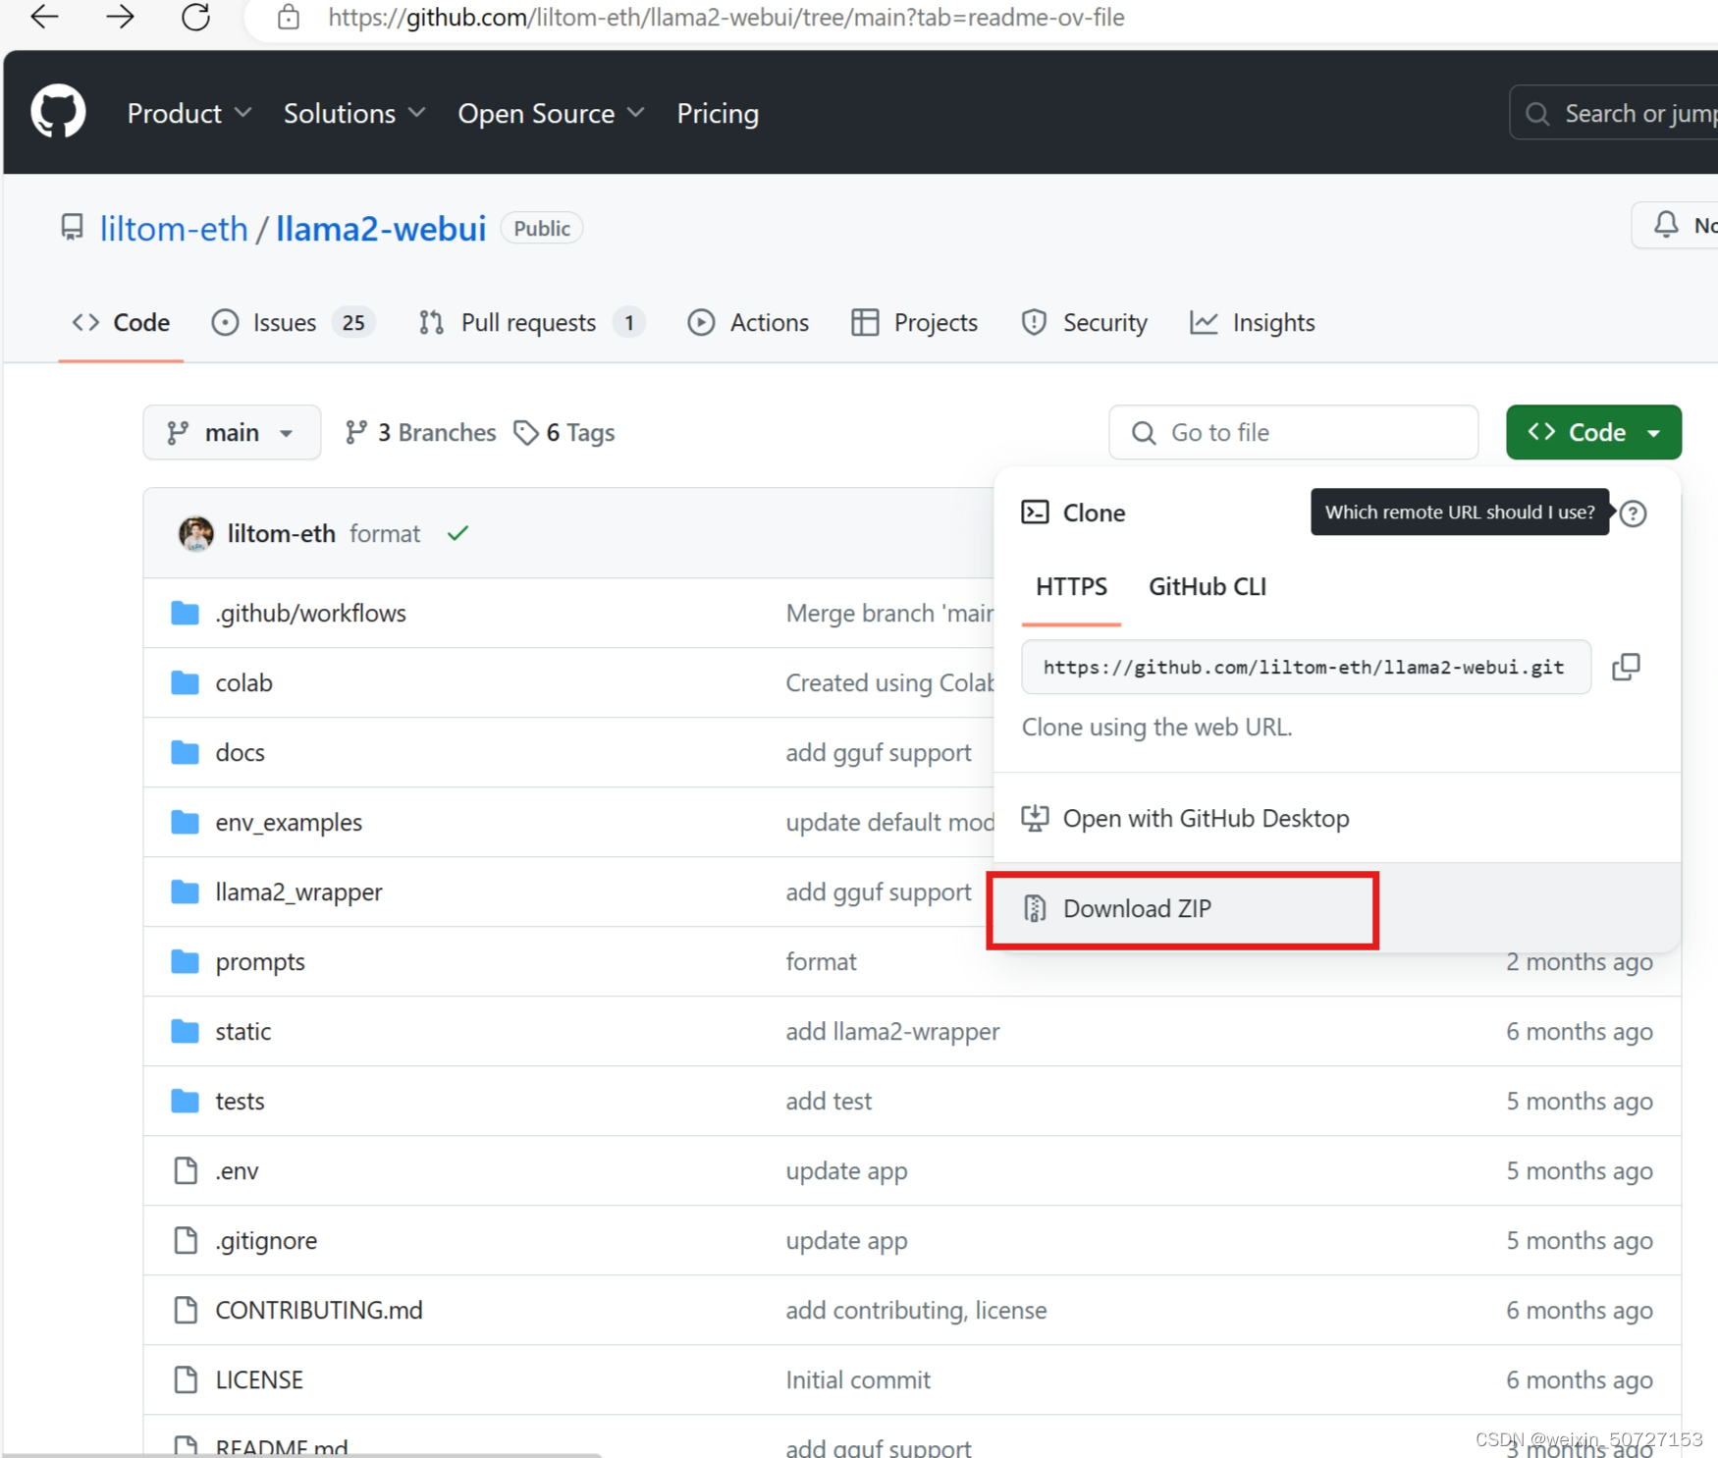
Task: Click the branch icon beside 3 Branches
Action: pos(356,433)
